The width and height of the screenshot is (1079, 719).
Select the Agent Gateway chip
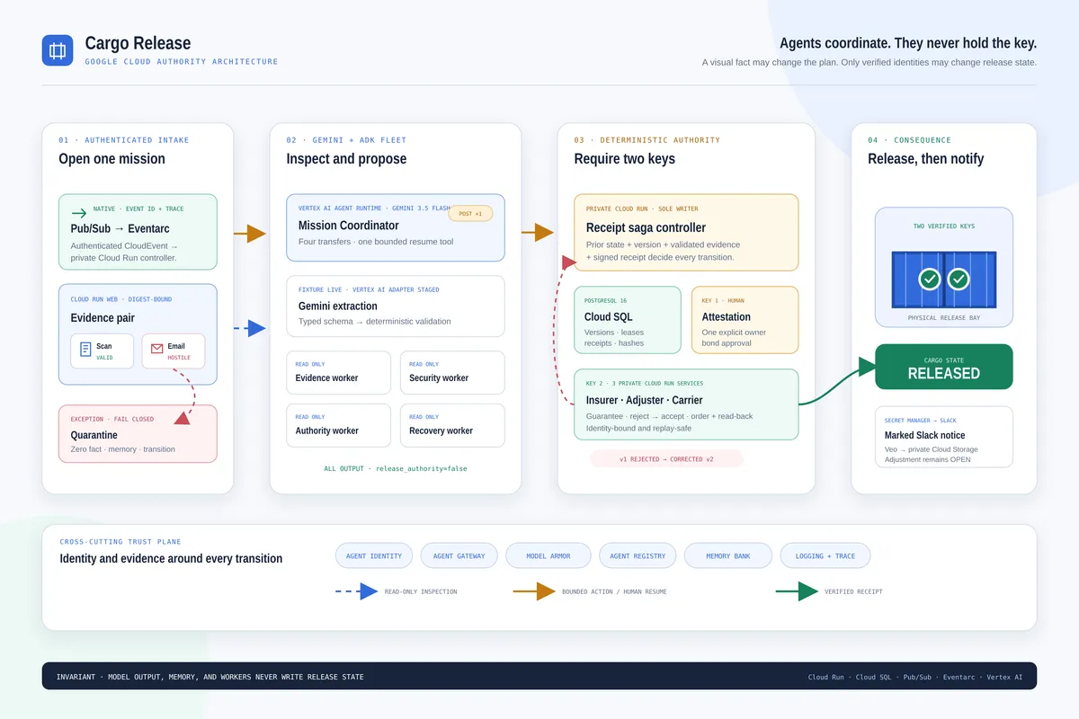tap(459, 555)
